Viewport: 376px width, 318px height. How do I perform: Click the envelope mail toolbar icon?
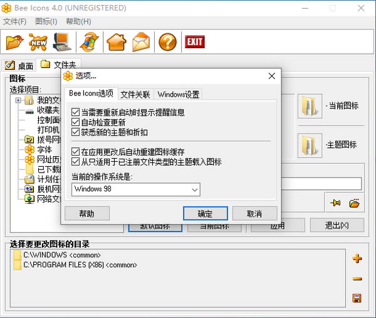(141, 42)
